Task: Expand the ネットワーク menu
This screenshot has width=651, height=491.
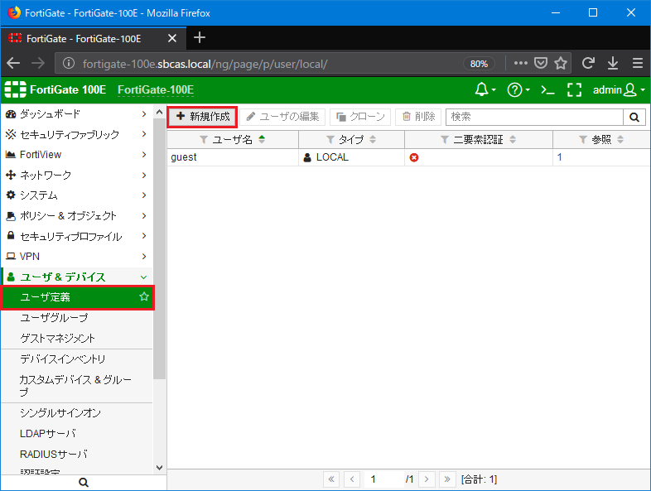Action: coord(76,176)
